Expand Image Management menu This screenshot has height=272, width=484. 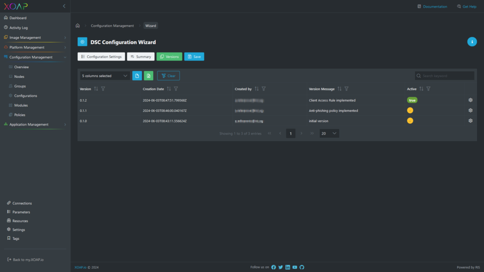pyautogui.click(x=35, y=37)
